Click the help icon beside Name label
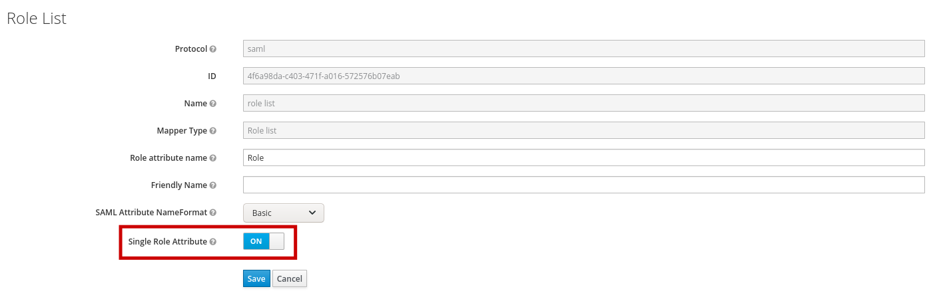 (x=213, y=104)
